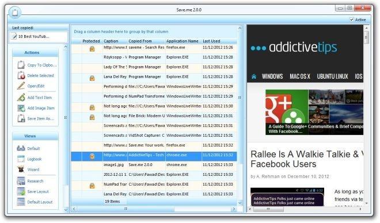Screen dimensions: 380x223
Task: Click the preview pane vertical scrollbar thumb
Action: tap(366, 37)
